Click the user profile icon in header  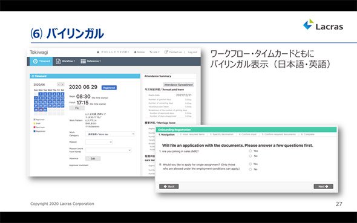pos(98,52)
